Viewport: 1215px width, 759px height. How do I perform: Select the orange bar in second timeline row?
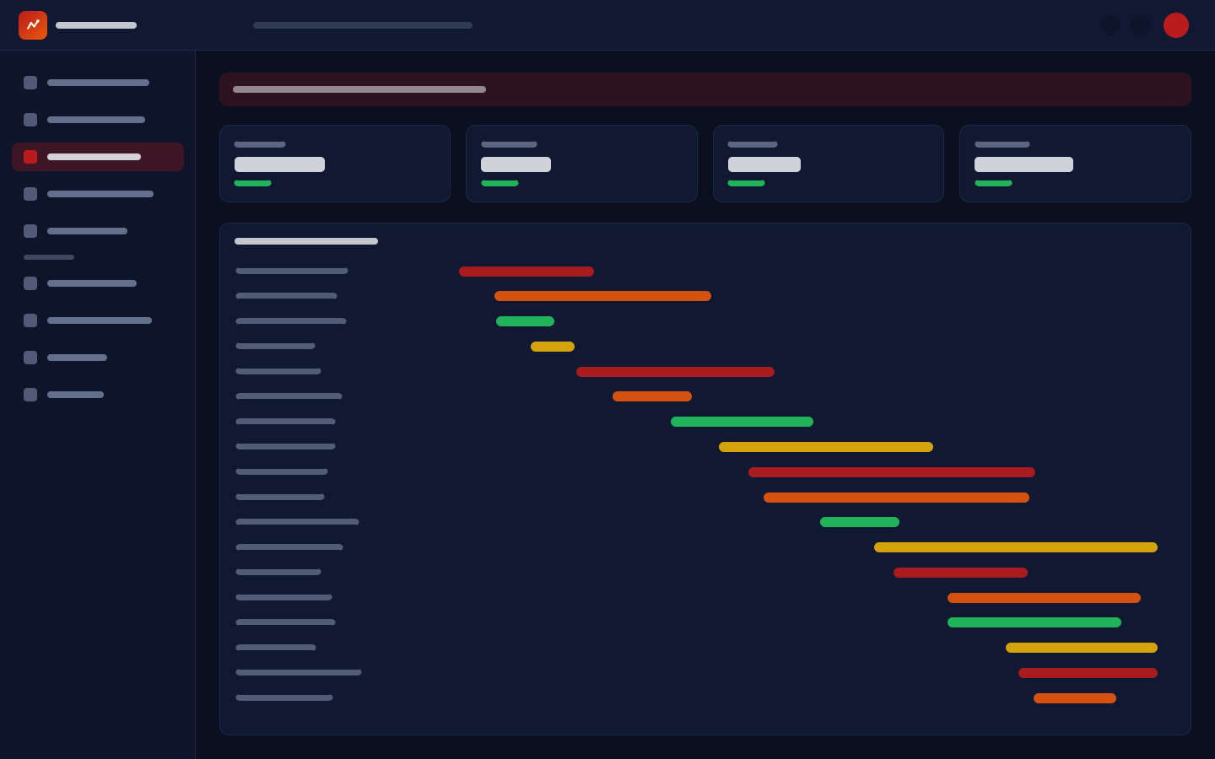(x=602, y=296)
